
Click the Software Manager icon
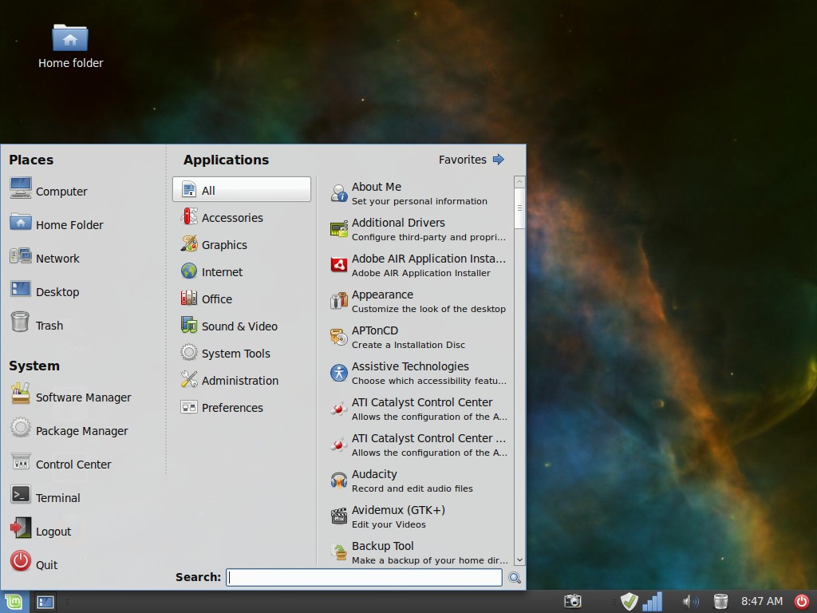pos(21,394)
